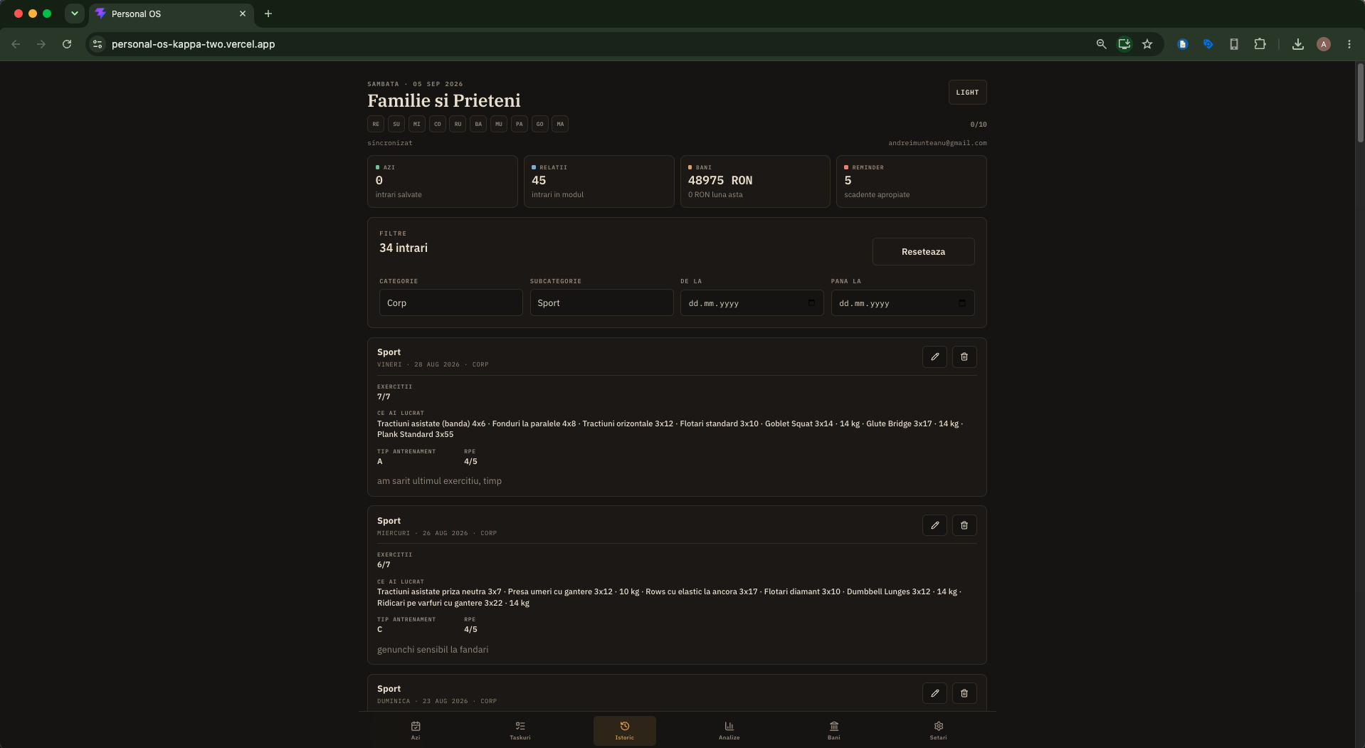Screen dimensions: 1365x748
Task: Bookmark this page with the star icon
Action: coord(1147,44)
